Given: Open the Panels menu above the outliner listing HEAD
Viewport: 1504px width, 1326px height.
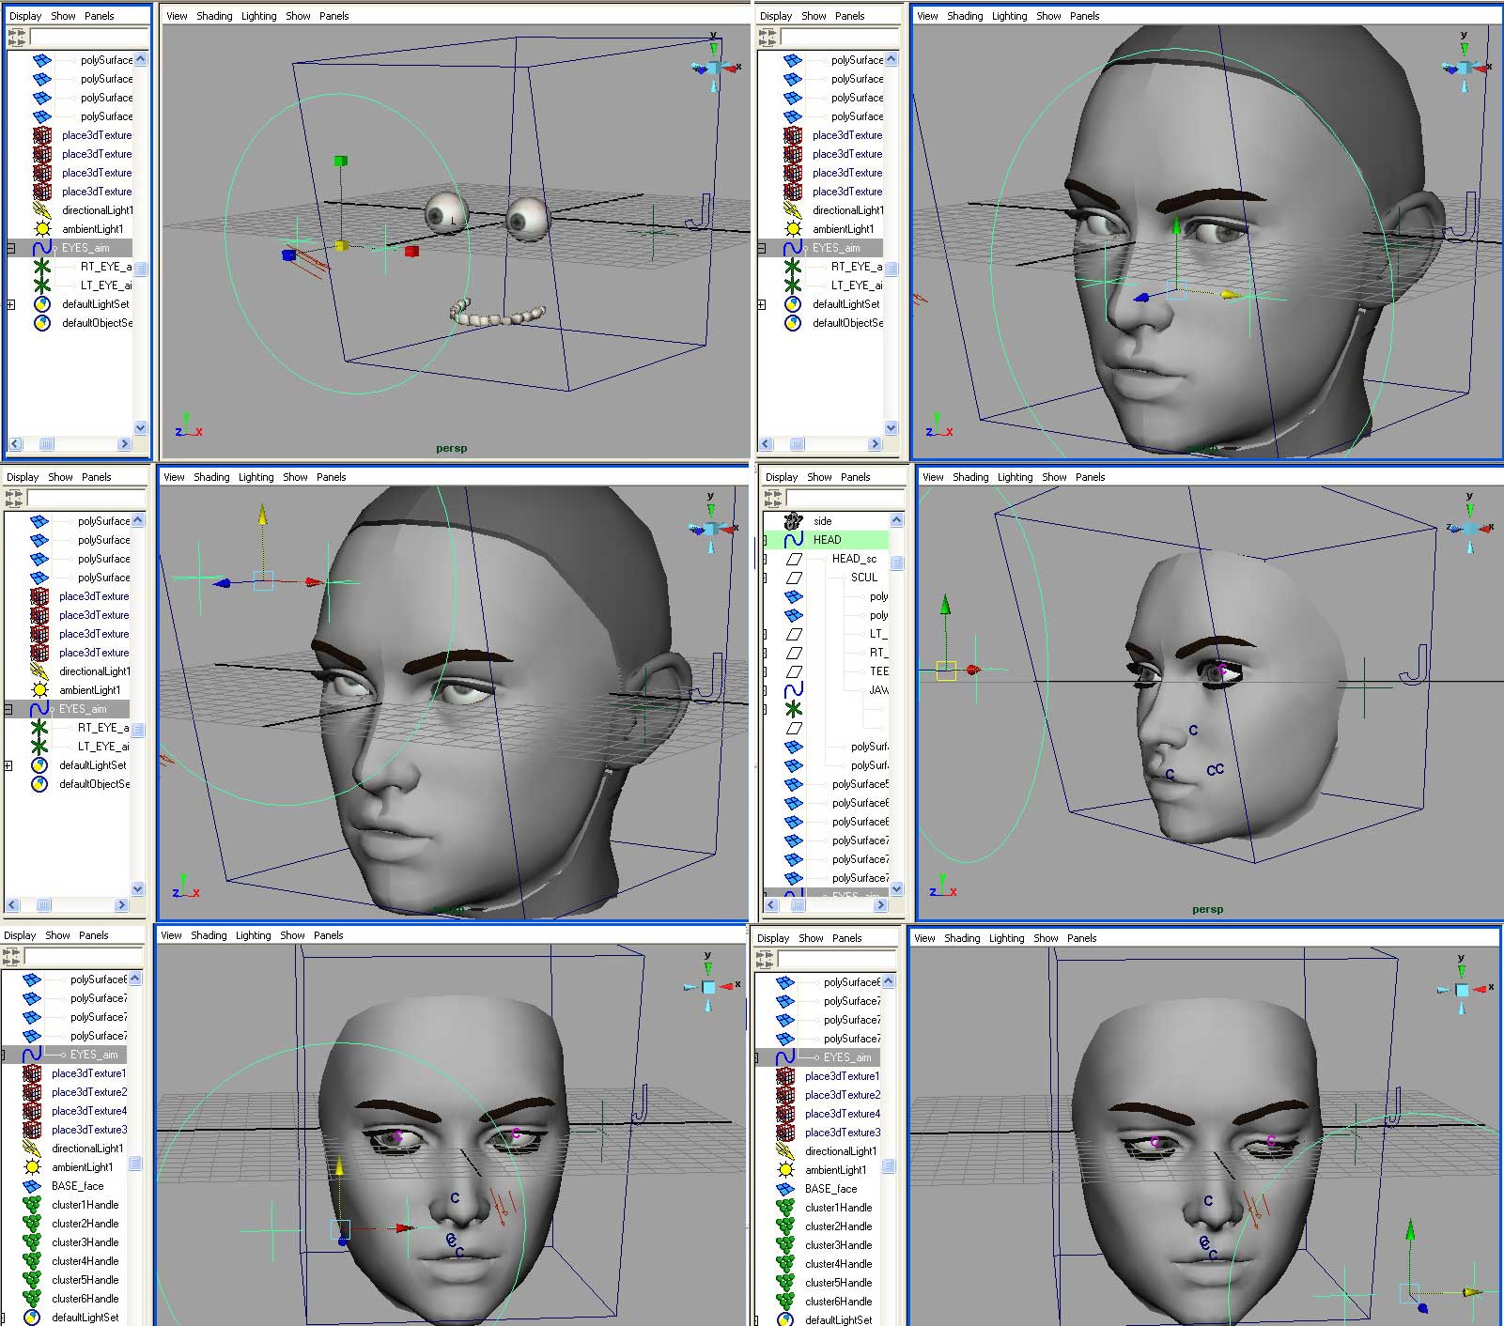Looking at the screenshot, I should pyautogui.click(x=855, y=477).
